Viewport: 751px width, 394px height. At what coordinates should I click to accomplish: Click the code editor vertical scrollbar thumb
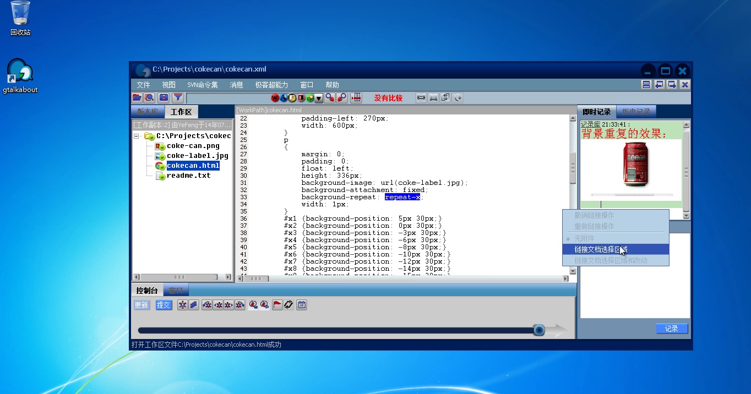[573, 168]
